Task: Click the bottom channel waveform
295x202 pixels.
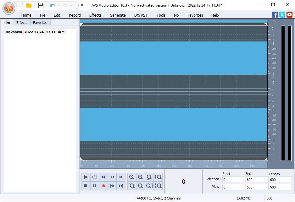Action: (174, 124)
